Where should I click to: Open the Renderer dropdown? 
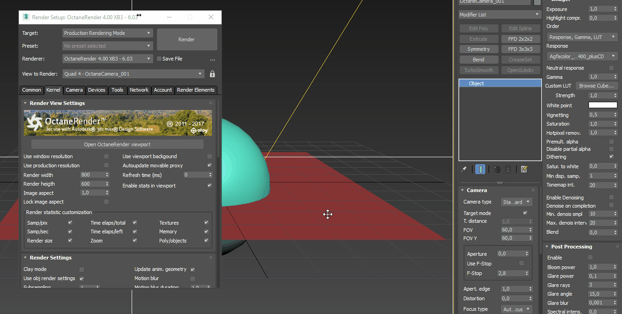click(107, 59)
